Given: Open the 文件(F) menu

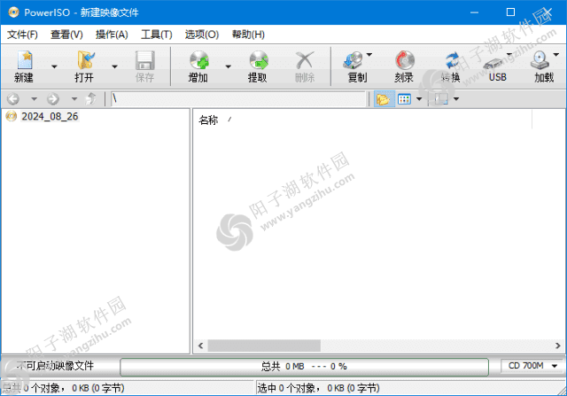Looking at the screenshot, I should click(22, 35).
